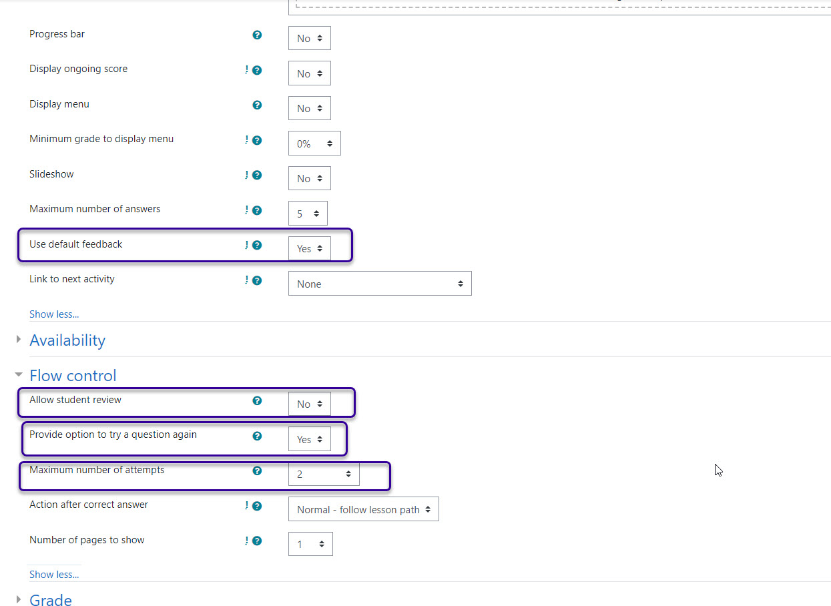Show help for Slideshow option

[257, 175]
